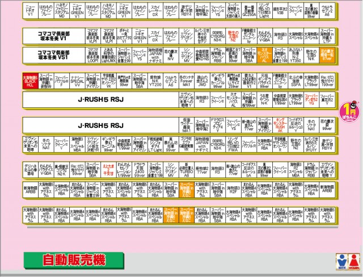Image resolution: width=363 pixels, height=277 pixels.
Task: Pick the 新必殺仕置人 TURBO A8 cell
Action: (x=187, y=170)
